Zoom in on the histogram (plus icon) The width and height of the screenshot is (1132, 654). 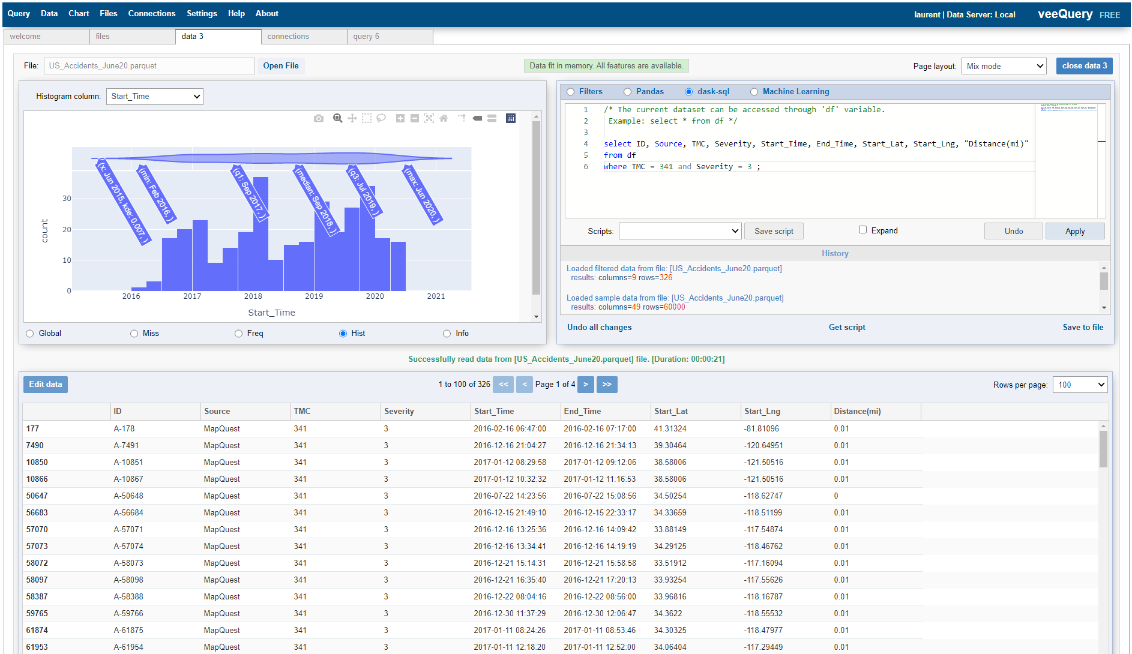tap(400, 118)
